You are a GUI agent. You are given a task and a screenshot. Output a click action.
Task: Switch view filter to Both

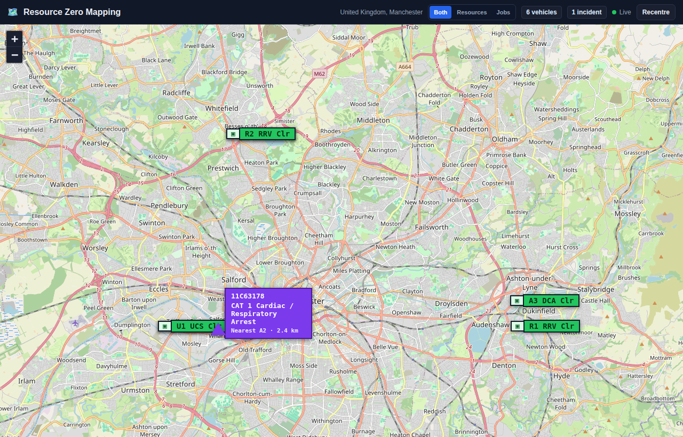[441, 12]
